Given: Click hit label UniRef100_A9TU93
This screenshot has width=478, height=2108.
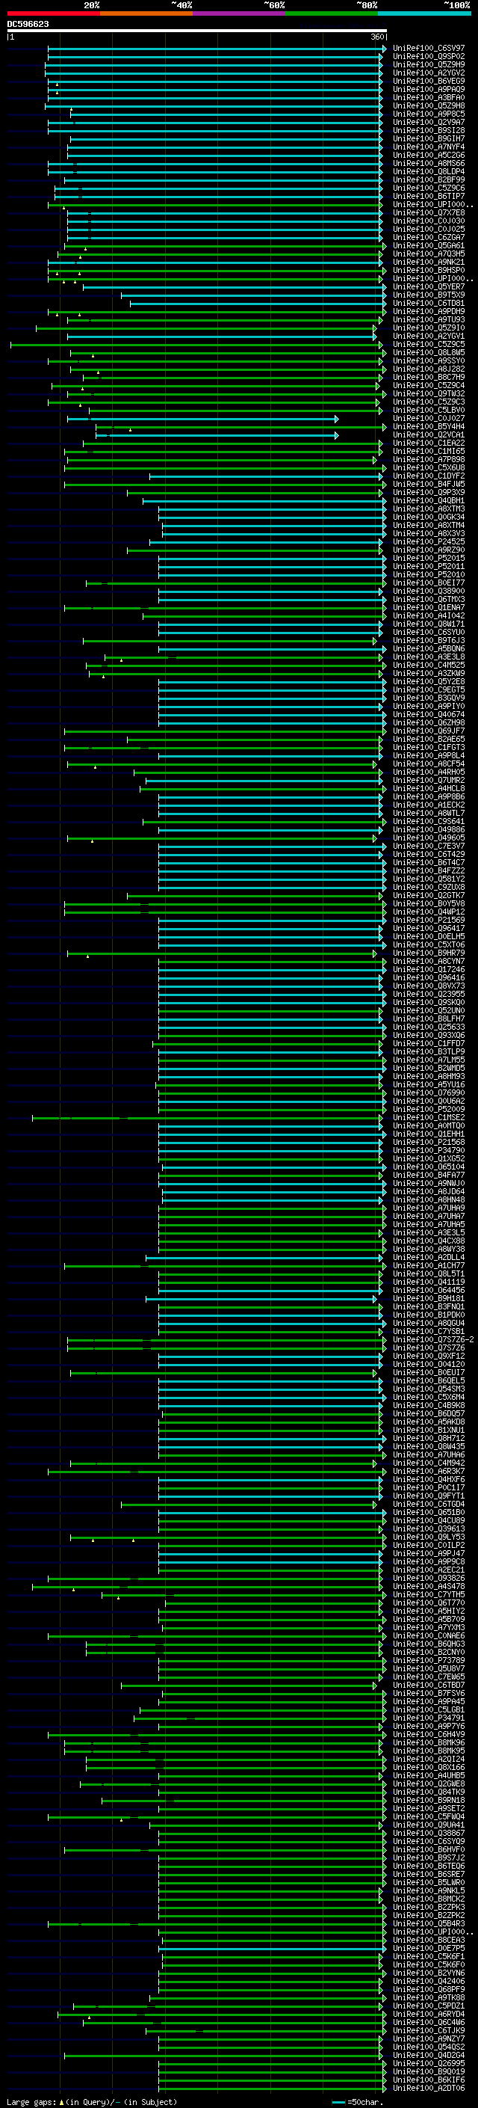Looking at the screenshot, I should (429, 320).
